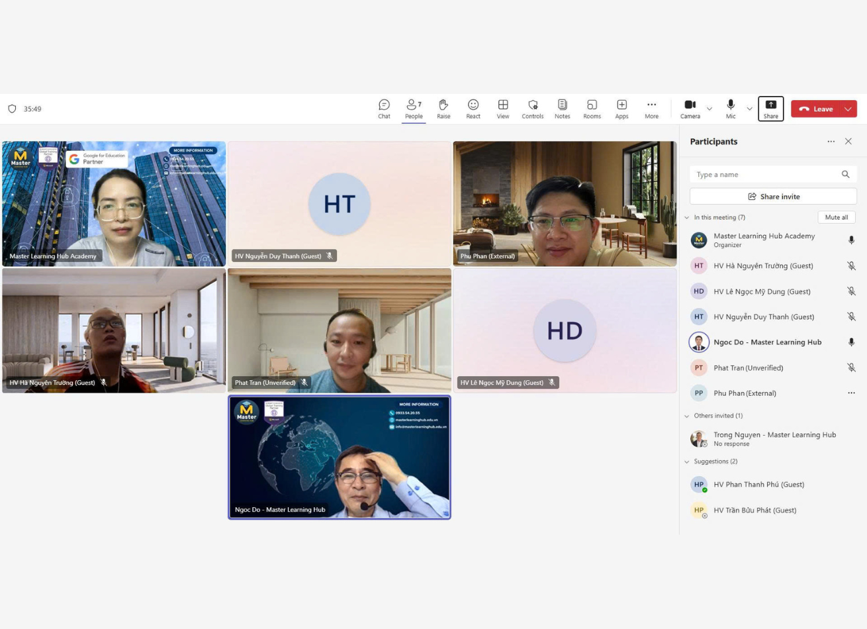
Task: Open the More options menu
Action: [x=651, y=109]
